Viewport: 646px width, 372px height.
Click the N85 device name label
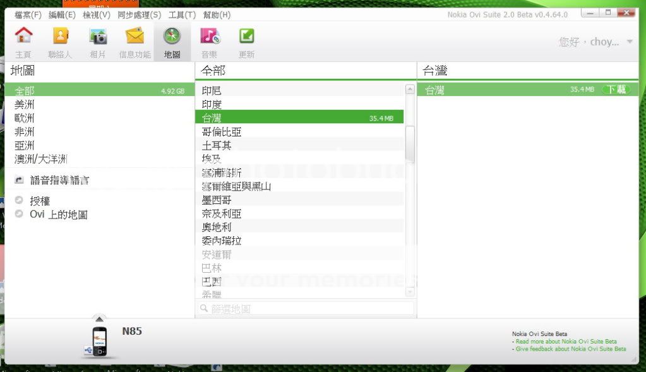click(x=132, y=331)
